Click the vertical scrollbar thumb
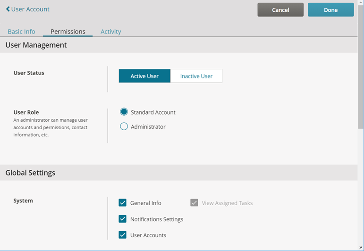The image size is (364, 251). pos(361,67)
